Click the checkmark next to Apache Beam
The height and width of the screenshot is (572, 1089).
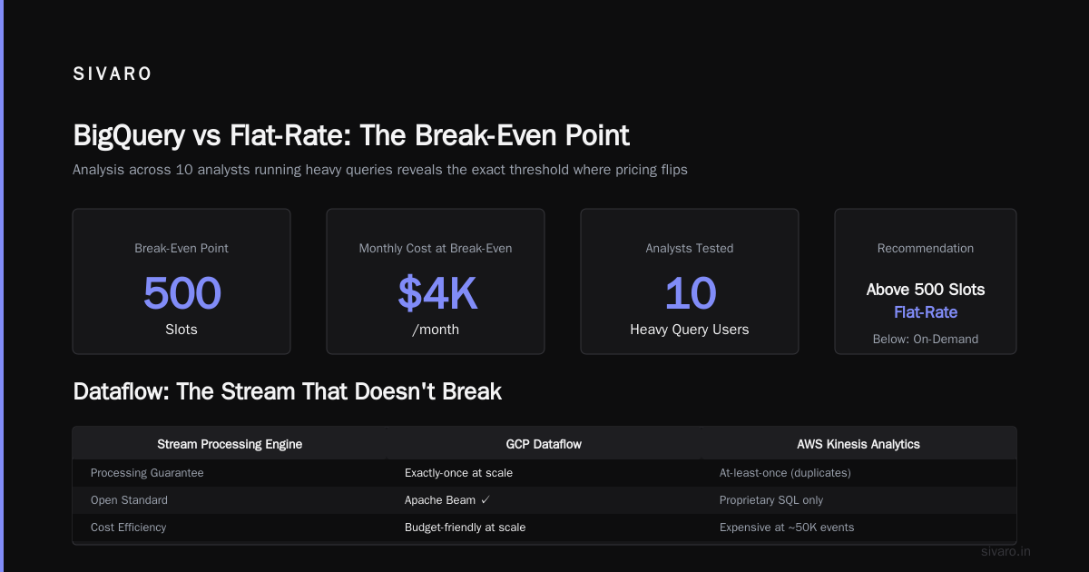(486, 500)
